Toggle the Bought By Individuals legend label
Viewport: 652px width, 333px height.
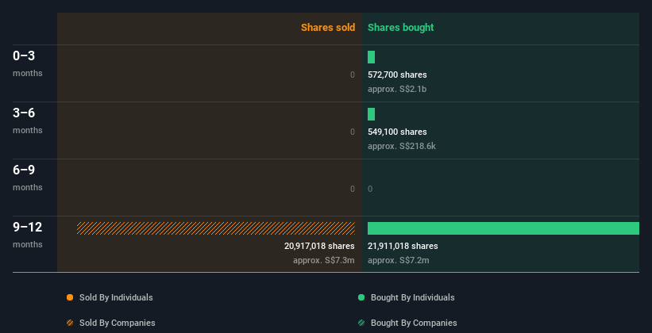[412, 297]
